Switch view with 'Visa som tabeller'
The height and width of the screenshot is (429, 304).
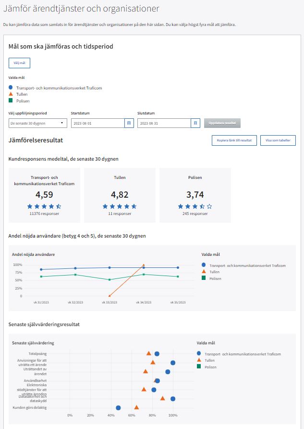click(278, 140)
